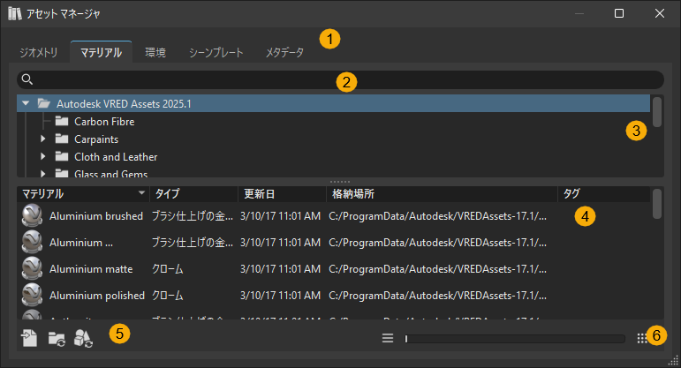Screen dimensions: 681x368
Task: Click the date in Aluminium matte row
Action: pyautogui.click(x=280, y=269)
